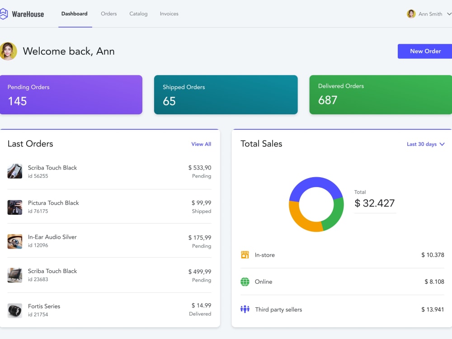Open the Shipped Orders card
This screenshot has height=339, width=452.
pos(226,94)
